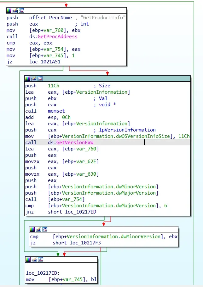Click color icon on loc_10217ED node
Image resolution: width=203 pixels, height=287 pixels.
pos(28,259)
